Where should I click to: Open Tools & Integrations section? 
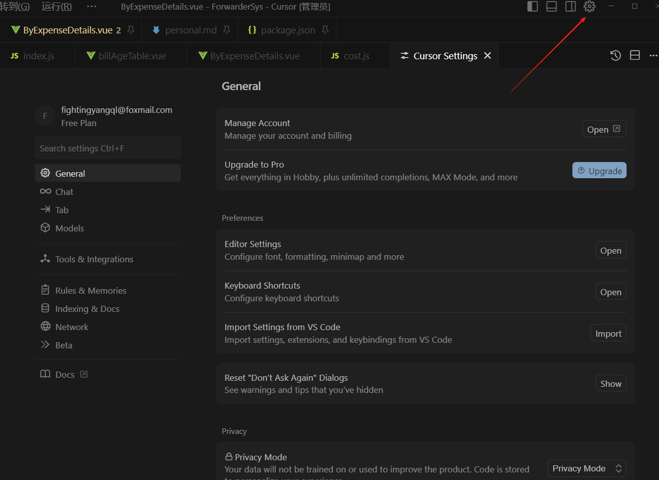[x=108, y=259]
